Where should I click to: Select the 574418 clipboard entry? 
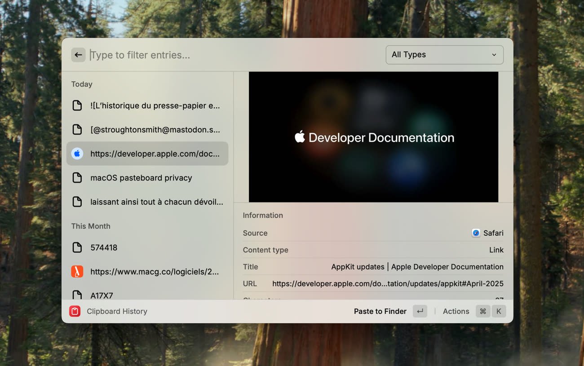[x=147, y=247]
